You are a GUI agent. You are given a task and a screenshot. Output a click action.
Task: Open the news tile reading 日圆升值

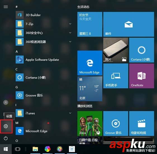tap(90, 140)
